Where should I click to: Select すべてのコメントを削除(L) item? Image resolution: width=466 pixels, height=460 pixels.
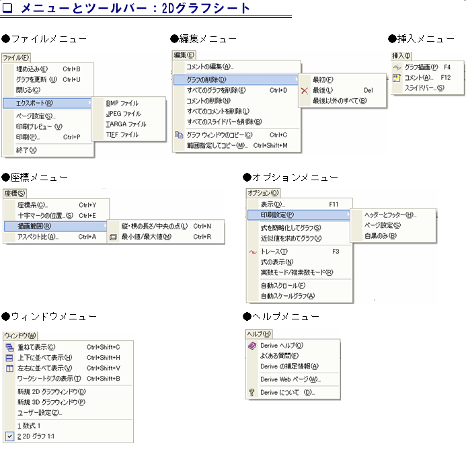click(x=237, y=112)
